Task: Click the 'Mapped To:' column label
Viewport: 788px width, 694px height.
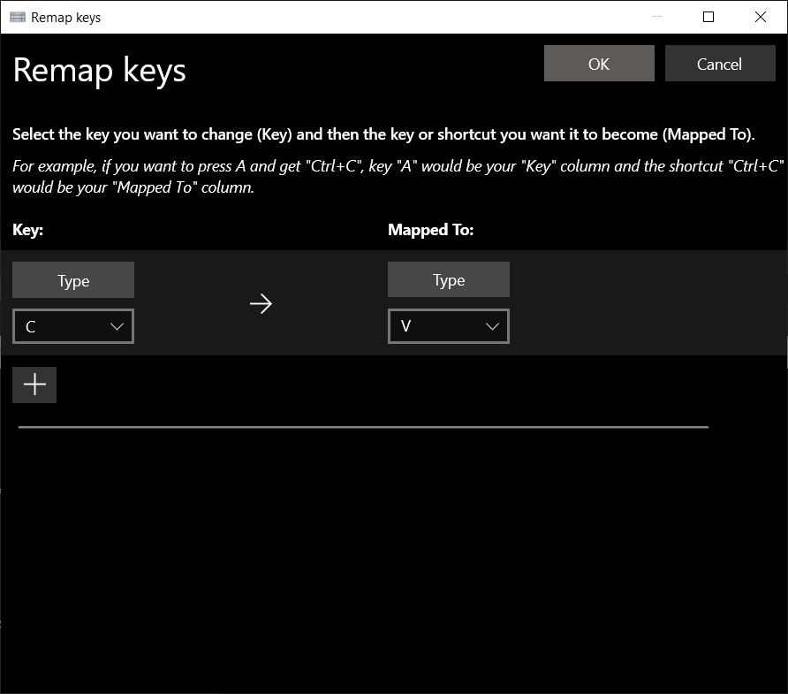Action: pos(431,230)
